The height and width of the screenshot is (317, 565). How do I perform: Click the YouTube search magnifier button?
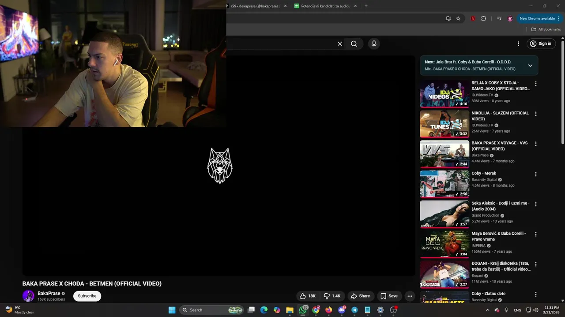[x=354, y=44]
